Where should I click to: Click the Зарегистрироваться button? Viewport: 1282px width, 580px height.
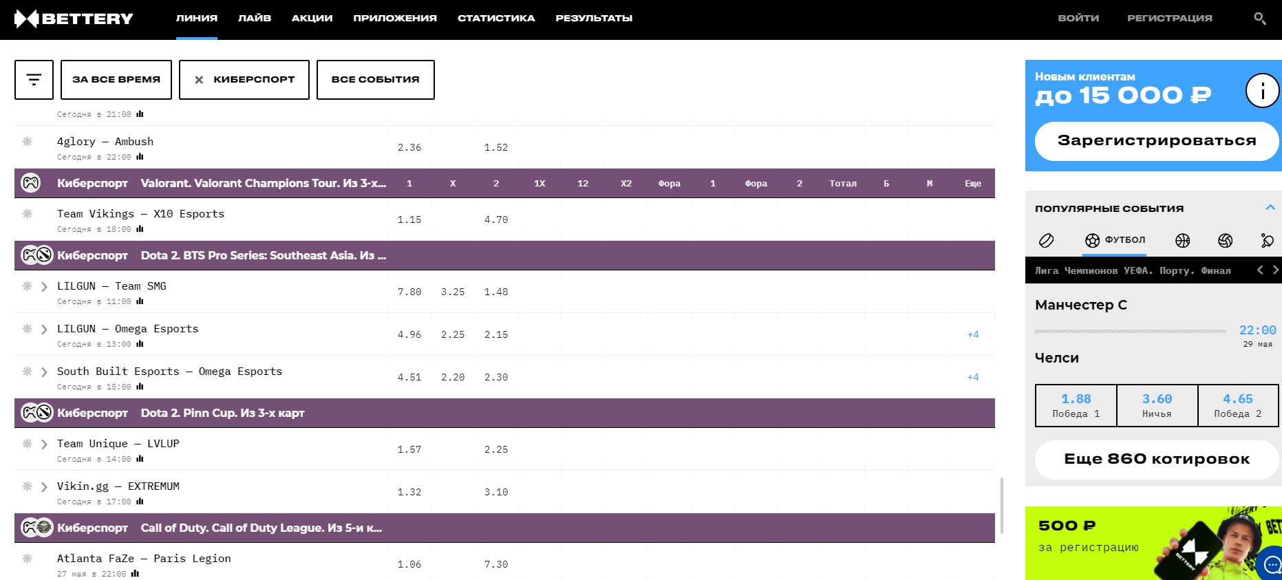[x=1156, y=141]
